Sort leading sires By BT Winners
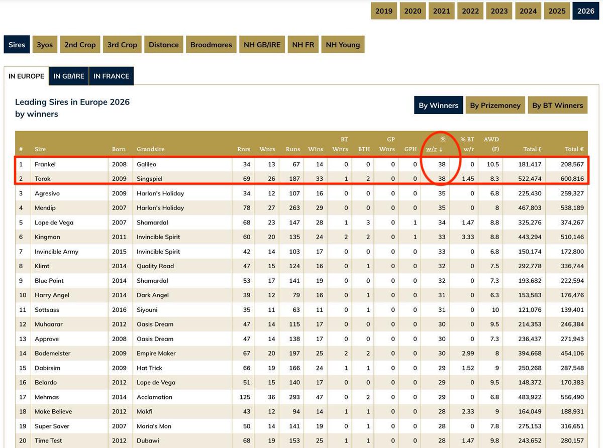The width and height of the screenshot is (603, 448). tap(558, 105)
